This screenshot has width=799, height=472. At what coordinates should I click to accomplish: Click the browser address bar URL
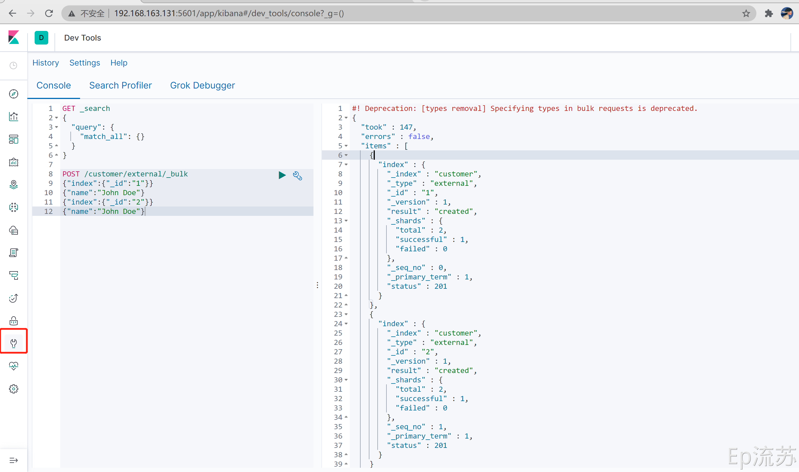(x=229, y=13)
